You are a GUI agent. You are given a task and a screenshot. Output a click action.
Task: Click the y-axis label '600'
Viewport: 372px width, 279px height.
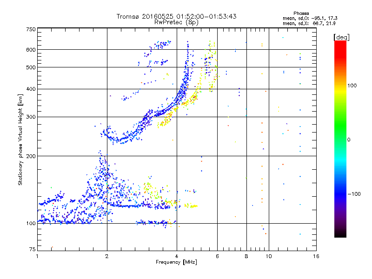tap(31, 50)
